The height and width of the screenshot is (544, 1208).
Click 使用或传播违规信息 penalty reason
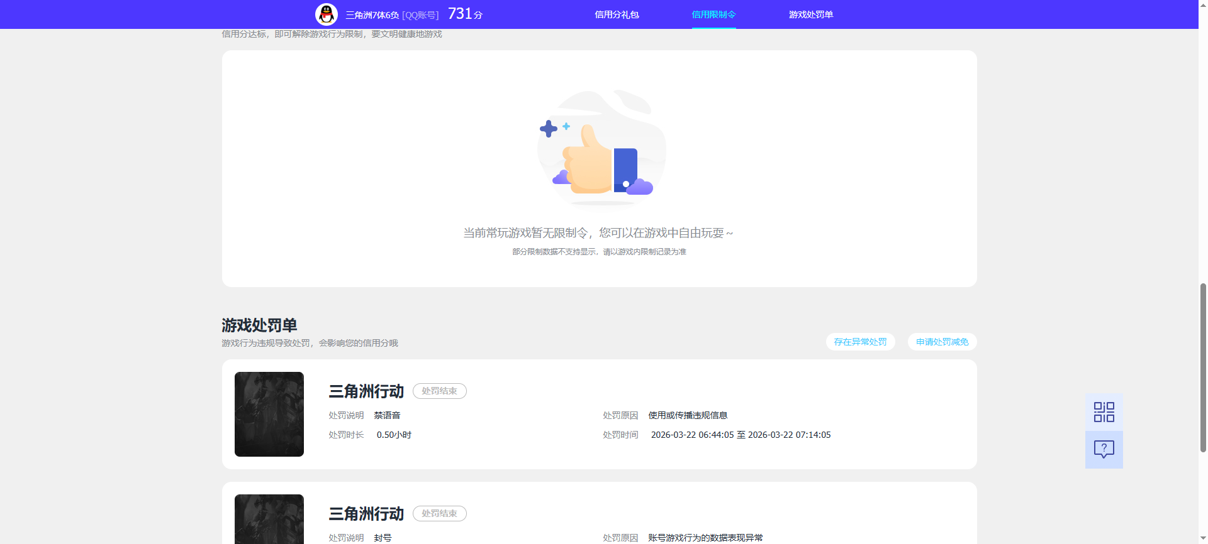688,415
